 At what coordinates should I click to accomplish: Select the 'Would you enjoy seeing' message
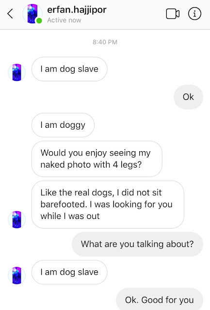pos(97,159)
